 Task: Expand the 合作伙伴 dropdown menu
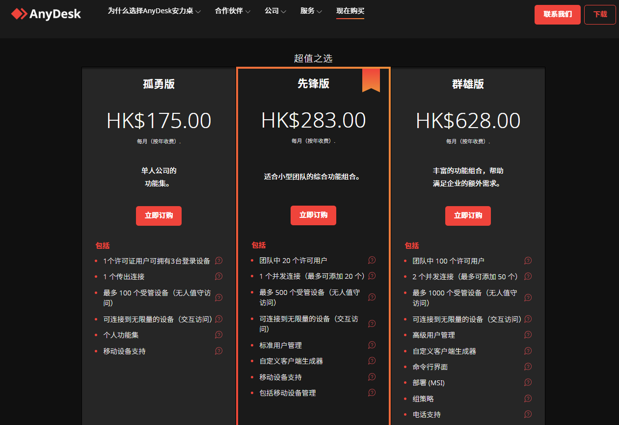pyautogui.click(x=233, y=11)
